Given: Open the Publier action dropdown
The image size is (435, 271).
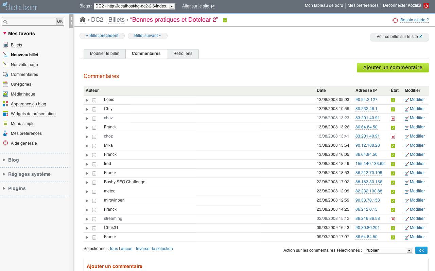Looking at the screenshot, I should [x=388, y=250].
